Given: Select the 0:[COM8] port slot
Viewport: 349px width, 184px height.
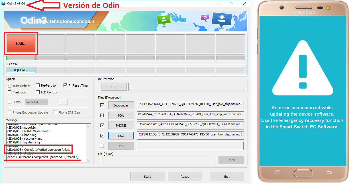Looking at the screenshot, I should pos(21,70).
